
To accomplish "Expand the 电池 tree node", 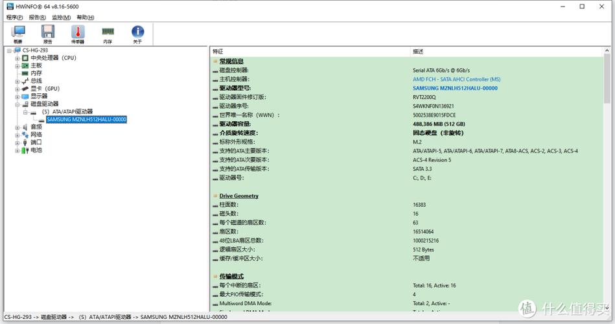I will click(17, 150).
